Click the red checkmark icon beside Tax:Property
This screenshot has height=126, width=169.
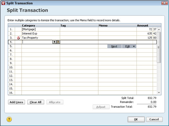(x=19, y=38)
